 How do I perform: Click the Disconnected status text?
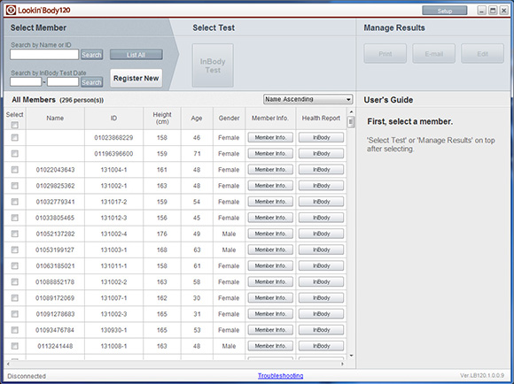click(27, 376)
